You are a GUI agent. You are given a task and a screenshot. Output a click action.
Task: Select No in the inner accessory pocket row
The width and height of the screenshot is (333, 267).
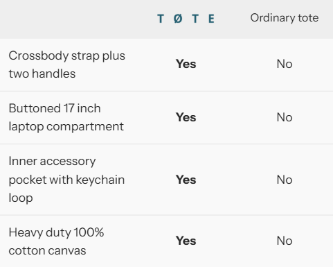point(285,180)
